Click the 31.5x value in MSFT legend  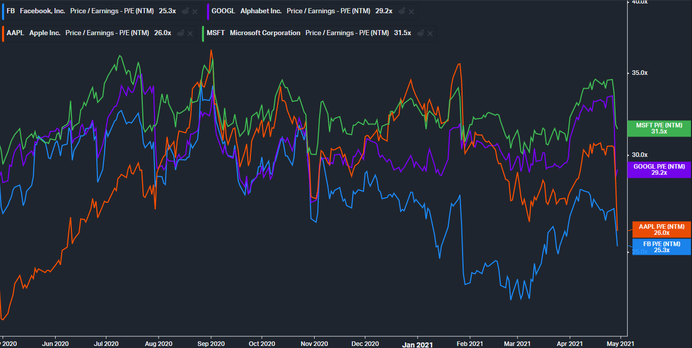click(x=402, y=33)
